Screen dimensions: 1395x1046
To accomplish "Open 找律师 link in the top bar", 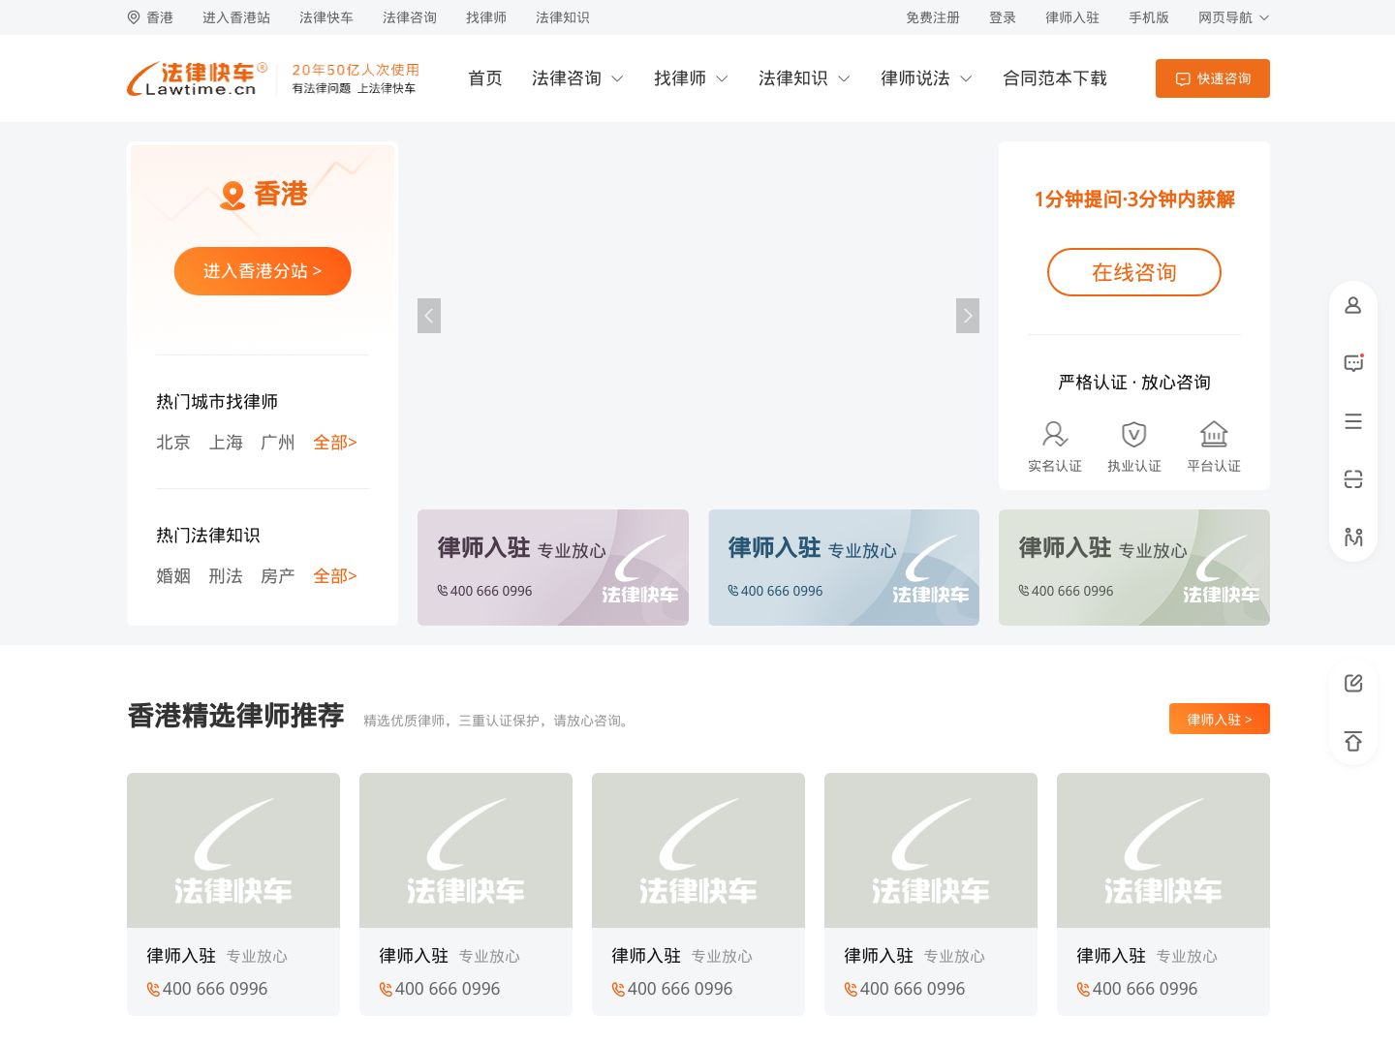I will [x=486, y=17].
